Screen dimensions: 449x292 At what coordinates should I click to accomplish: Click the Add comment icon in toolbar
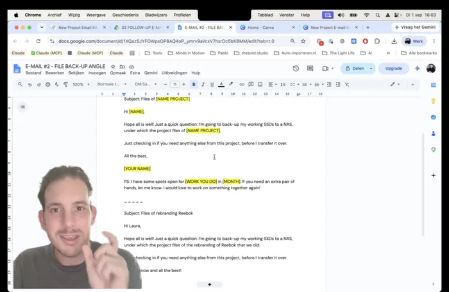(x=251, y=85)
